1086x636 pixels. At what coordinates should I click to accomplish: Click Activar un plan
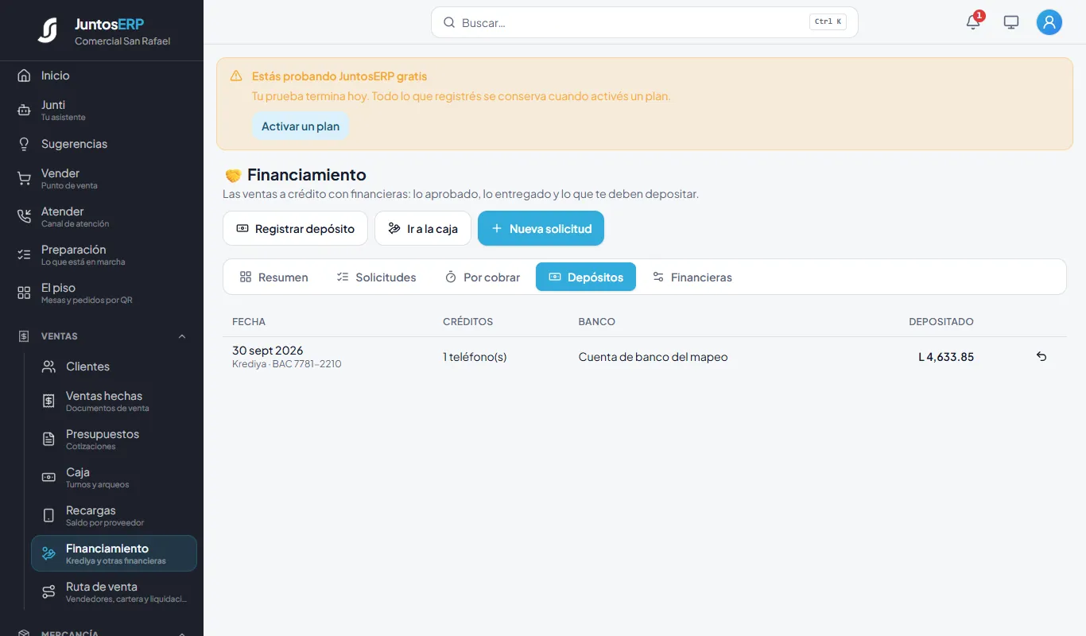pyautogui.click(x=301, y=126)
